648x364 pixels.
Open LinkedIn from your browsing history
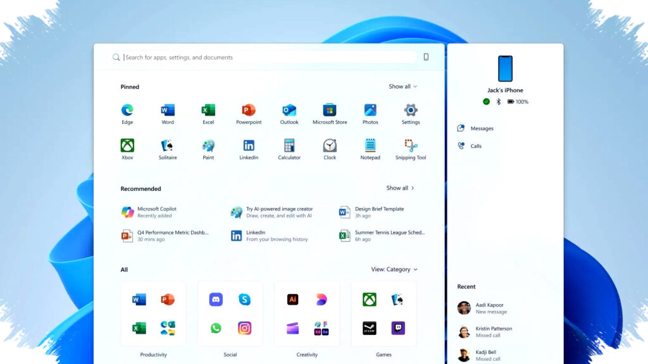(269, 236)
